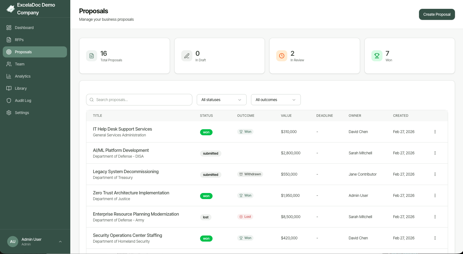Click the Search proposals input field
Viewport: 463px width, 254px height.
139,100
